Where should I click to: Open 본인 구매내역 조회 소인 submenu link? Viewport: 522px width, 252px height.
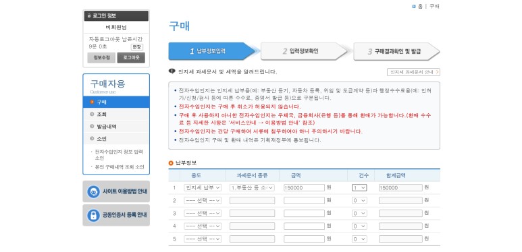point(120,167)
